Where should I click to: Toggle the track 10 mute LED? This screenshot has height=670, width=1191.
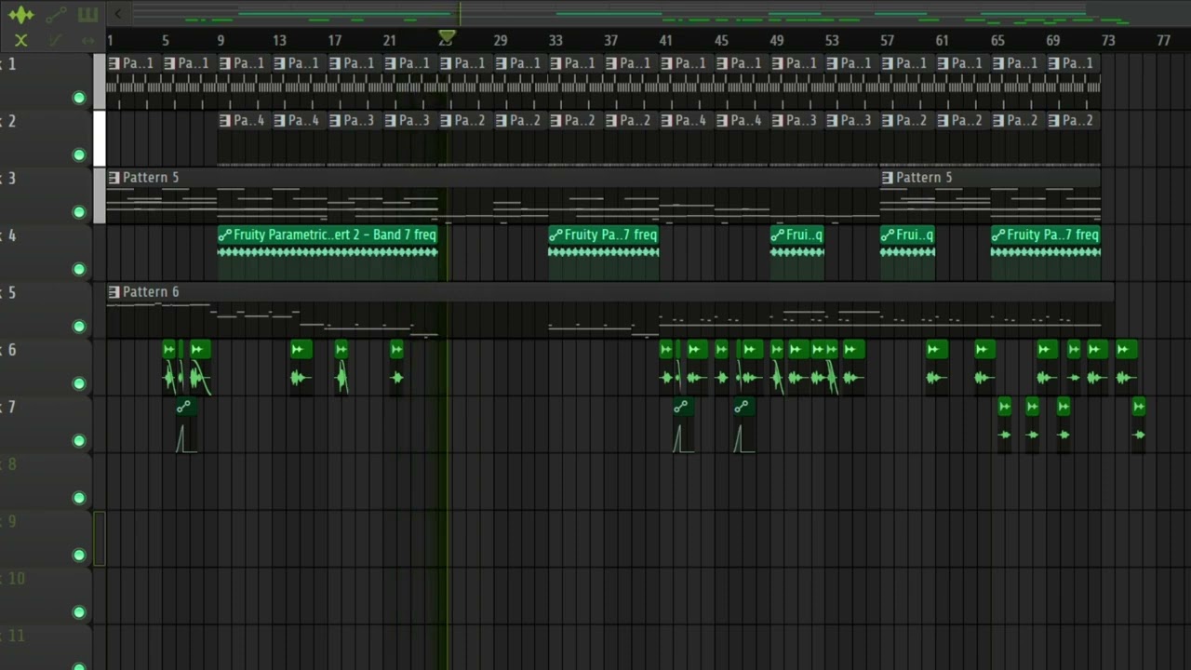tap(79, 612)
